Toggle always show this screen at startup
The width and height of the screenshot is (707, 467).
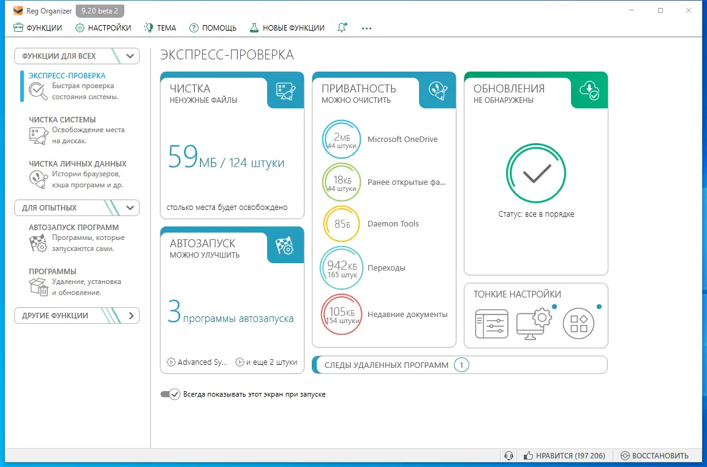tap(170, 395)
